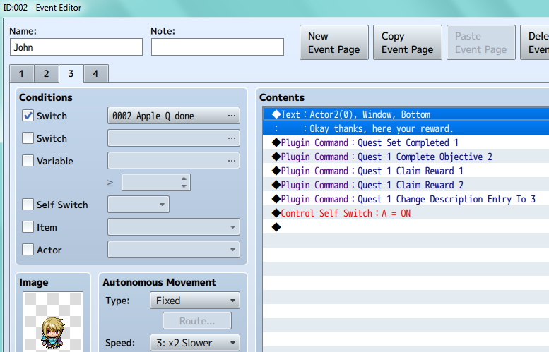Select the 'Text: Actor2(0), Window, Bottom' command
Screen dimensions: 549x352
[406, 114]
